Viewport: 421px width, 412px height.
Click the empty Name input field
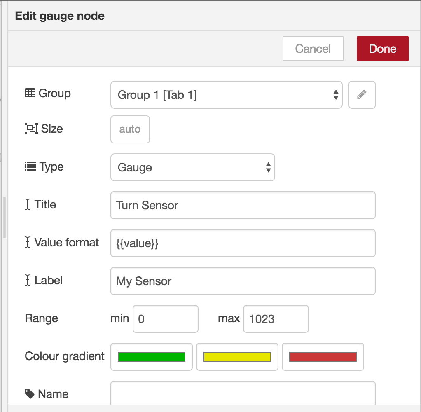pyautogui.click(x=243, y=394)
